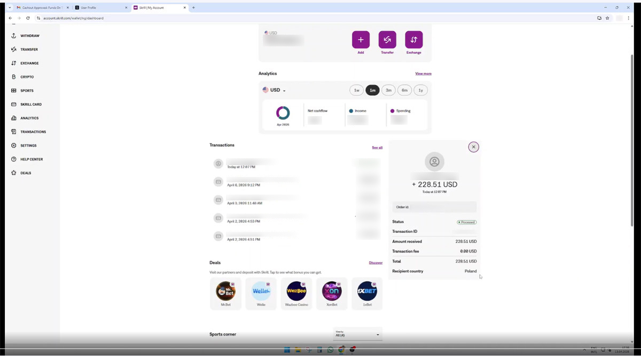641x356 pixels.
Task: Select the 1y analytics period
Action: click(x=420, y=90)
